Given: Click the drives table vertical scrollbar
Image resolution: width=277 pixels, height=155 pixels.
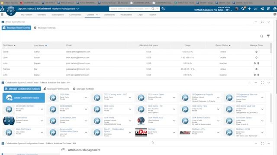Looking at the screenshot, I should point(271,48).
